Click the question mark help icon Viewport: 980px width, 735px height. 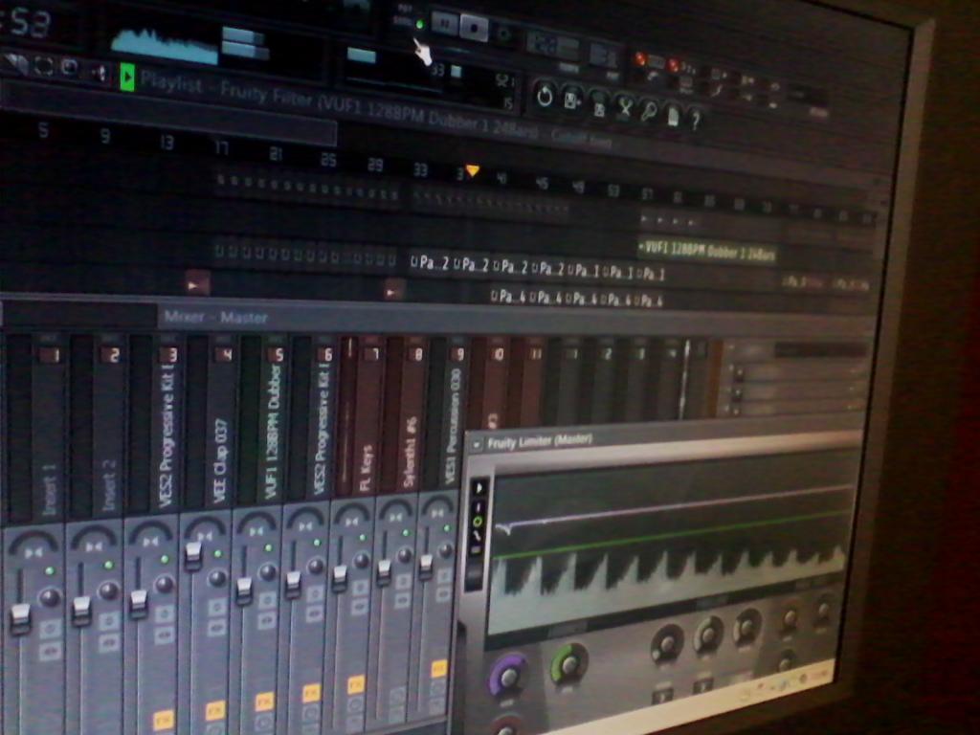tap(695, 119)
